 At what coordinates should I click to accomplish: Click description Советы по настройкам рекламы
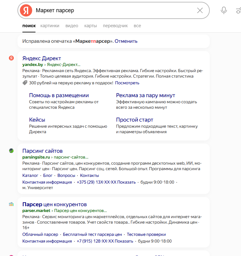point(64,105)
